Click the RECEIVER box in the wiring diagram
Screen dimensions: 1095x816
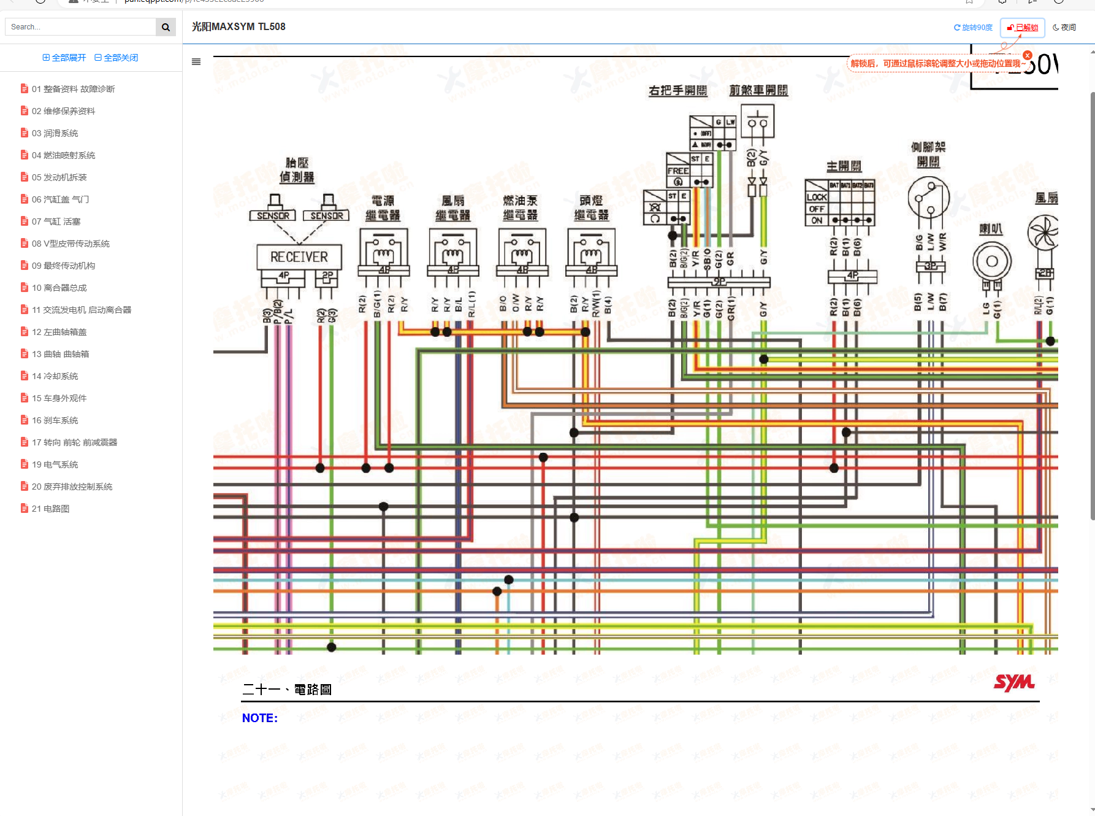pyautogui.click(x=299, y=257)
